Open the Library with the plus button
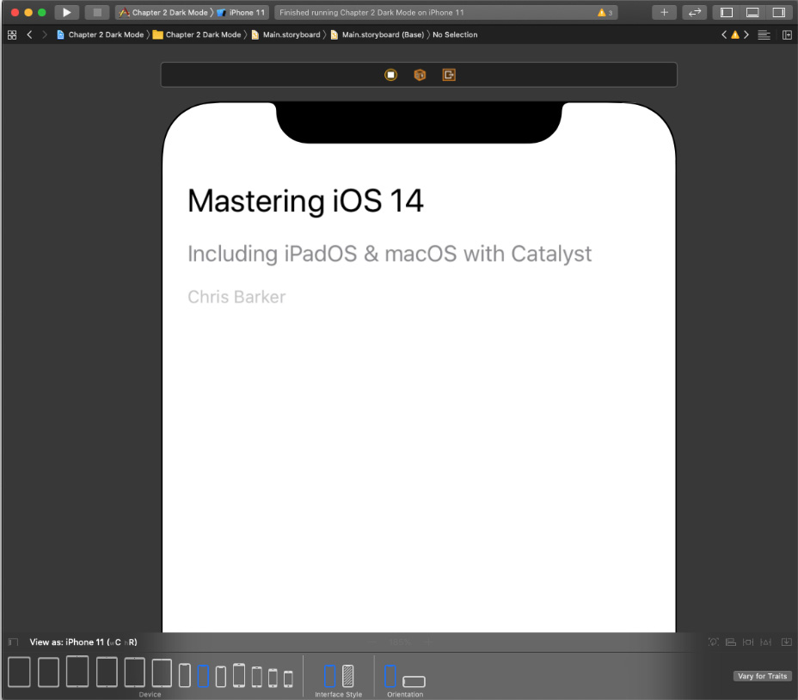The width and height of the screenshot is (798, 700). (664, 12)
